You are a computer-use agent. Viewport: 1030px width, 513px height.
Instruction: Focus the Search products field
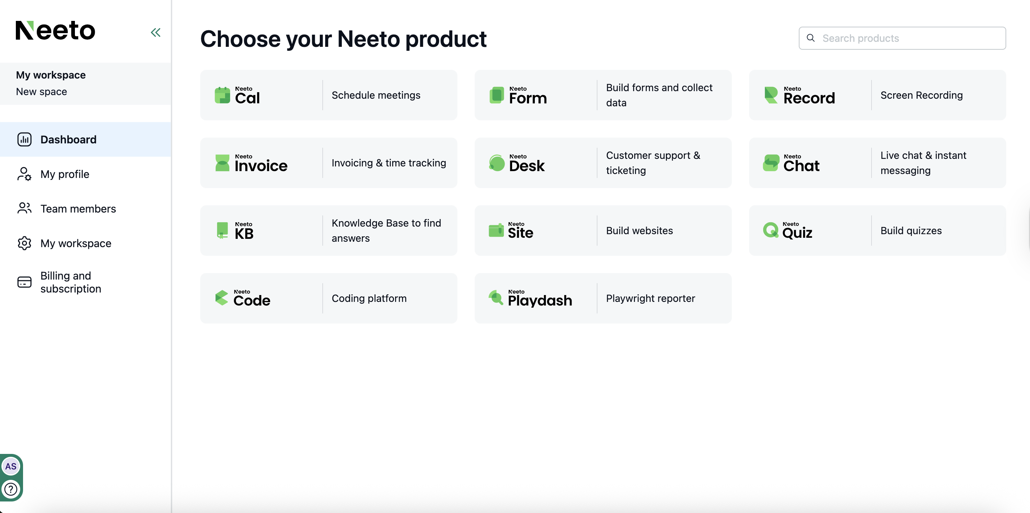click(x=902, y=38)
